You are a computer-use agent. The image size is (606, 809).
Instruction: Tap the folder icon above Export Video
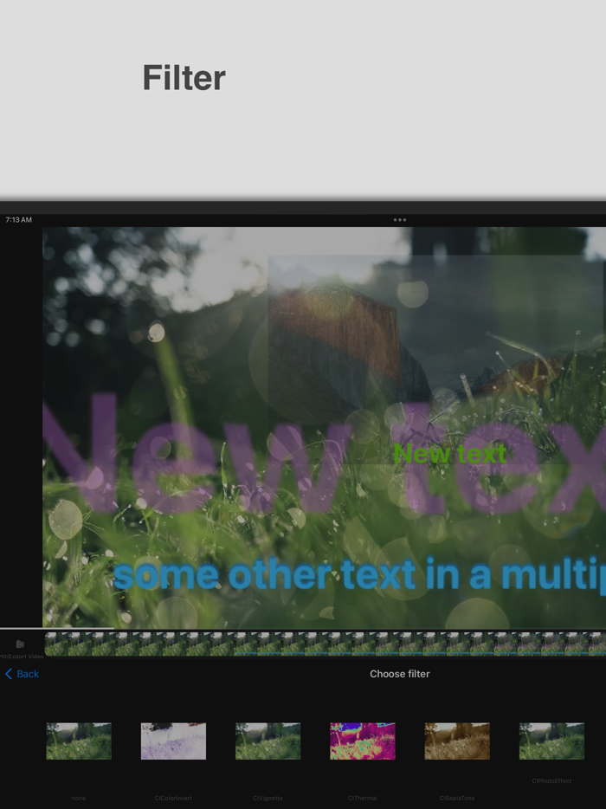(x=20, y=644)
